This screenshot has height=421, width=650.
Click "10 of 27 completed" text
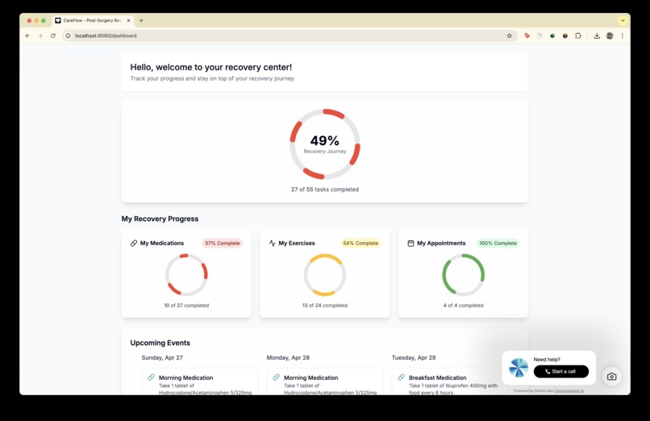point(186,306)
